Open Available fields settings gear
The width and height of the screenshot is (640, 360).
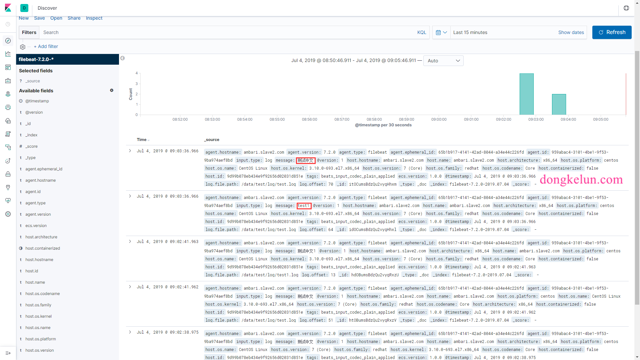pyautogui.click(x=112, y=90)
